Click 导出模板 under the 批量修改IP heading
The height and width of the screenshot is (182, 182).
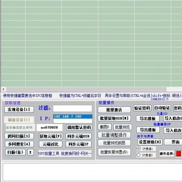pyautogui.click(x=148, y=130)
